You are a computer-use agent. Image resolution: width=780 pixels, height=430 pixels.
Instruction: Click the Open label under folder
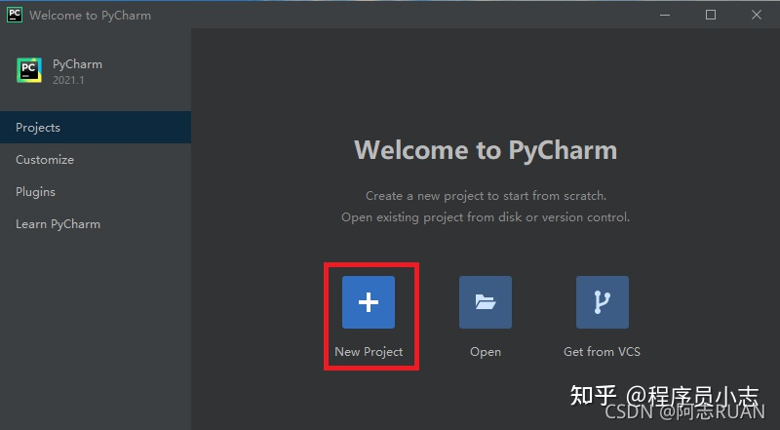[x=486, y=352]
